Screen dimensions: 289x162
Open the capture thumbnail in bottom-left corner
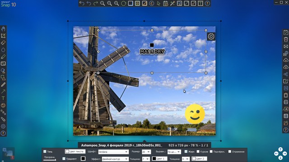point(8,153)
